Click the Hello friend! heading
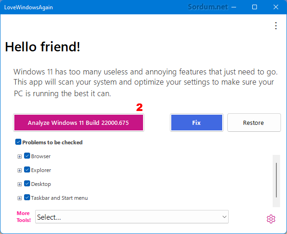The width and height of the screenshot is (287, 234). [43, 47]
